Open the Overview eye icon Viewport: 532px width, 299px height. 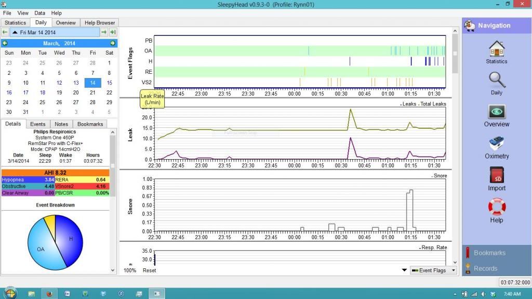click(496, 115)
